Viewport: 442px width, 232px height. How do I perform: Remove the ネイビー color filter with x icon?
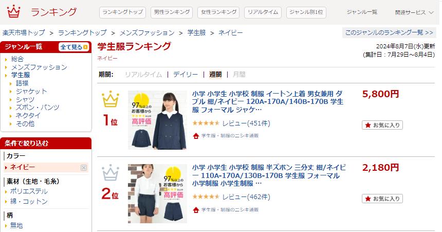point(84,168)
